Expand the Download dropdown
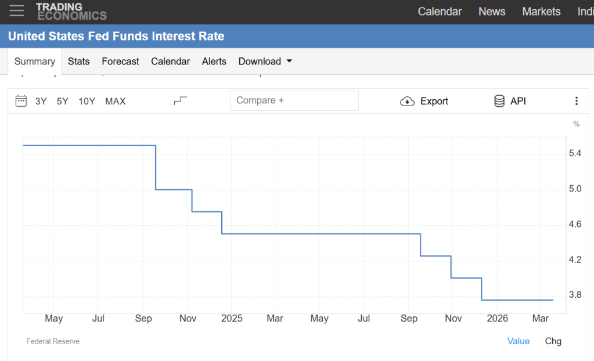Image resolution: width=594 pixels, height=361 pixels. (265, 62)
